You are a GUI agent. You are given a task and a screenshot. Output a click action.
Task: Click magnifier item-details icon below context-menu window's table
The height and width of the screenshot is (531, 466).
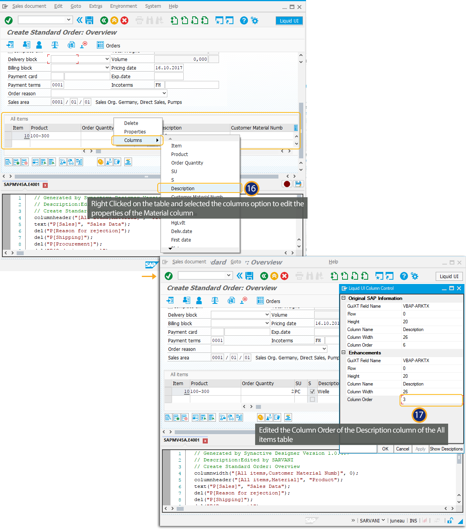click(8, 162)
